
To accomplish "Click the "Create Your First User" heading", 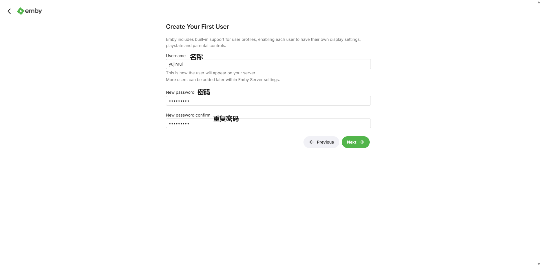I will [197, 27].
